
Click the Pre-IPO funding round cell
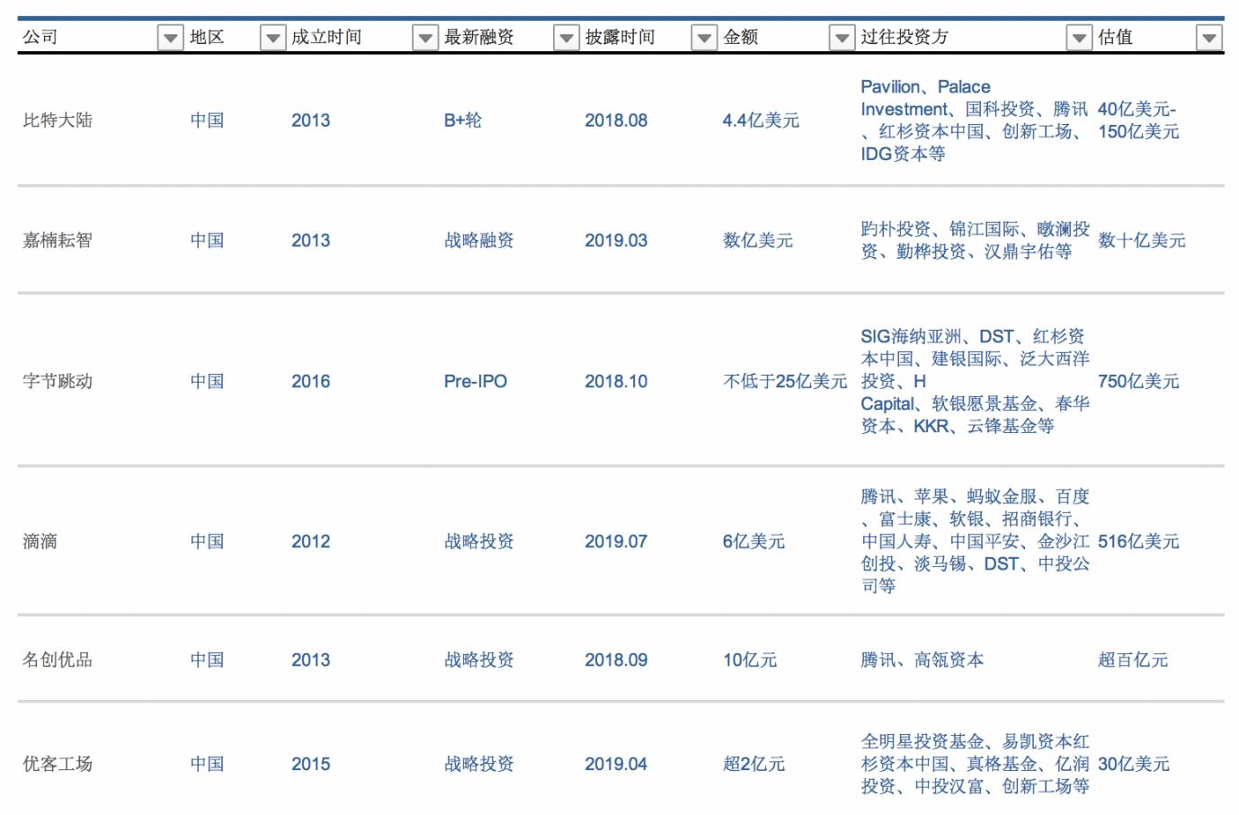tap(471, 381)
